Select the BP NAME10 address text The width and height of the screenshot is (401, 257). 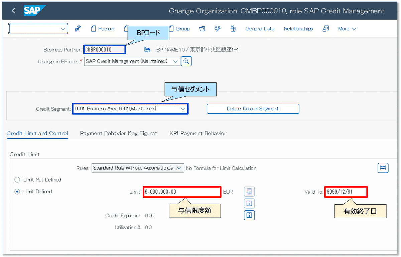pos(197,50)
